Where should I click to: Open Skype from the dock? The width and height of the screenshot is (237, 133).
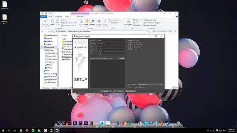(x=146, y=123)
